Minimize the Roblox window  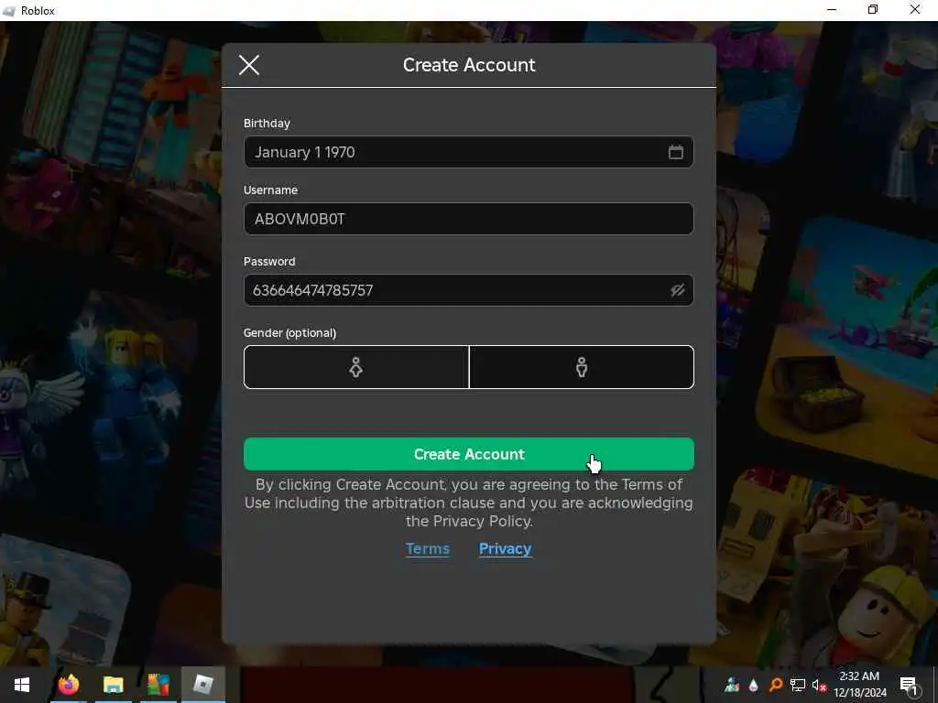click(x=832, y=9)
